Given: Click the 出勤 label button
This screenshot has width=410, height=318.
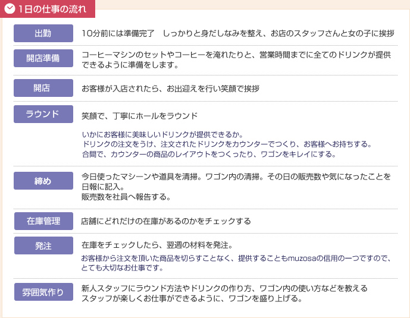Looking at the screenshot, I should pos(43,33).
